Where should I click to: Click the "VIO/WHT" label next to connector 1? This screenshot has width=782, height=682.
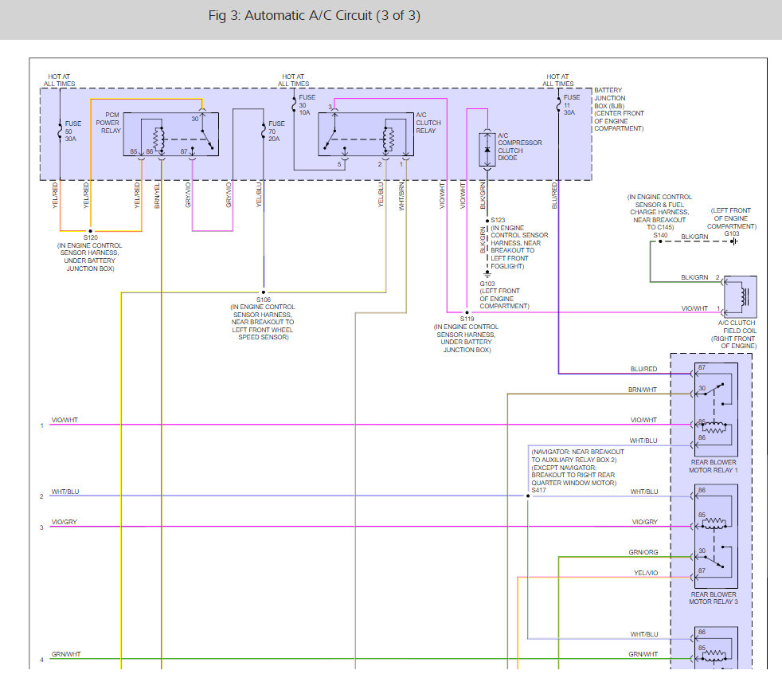(x=65, y=420)
